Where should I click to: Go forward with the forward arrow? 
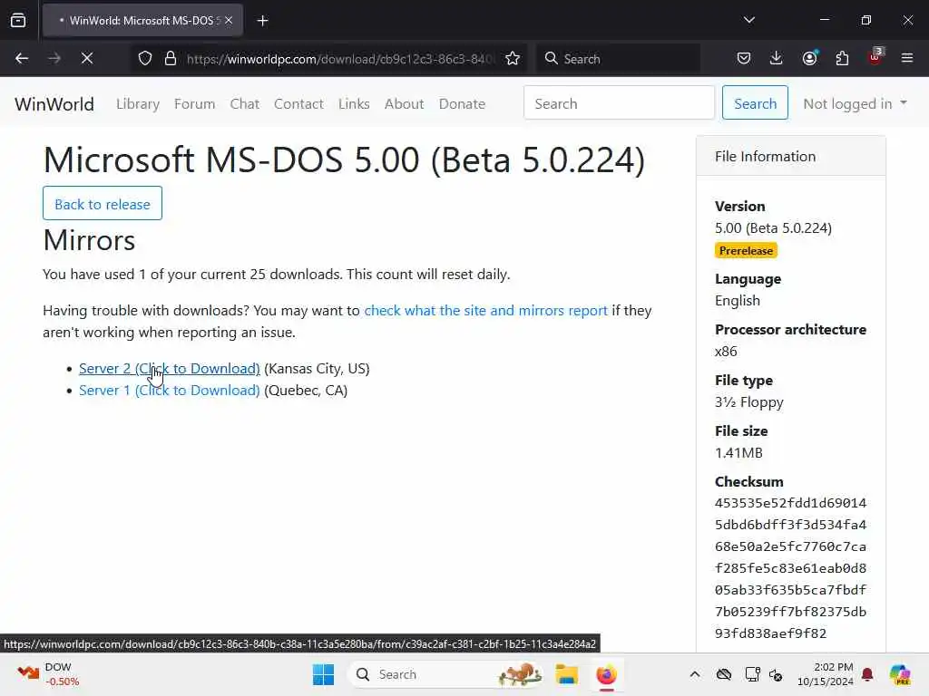point(54,59)
